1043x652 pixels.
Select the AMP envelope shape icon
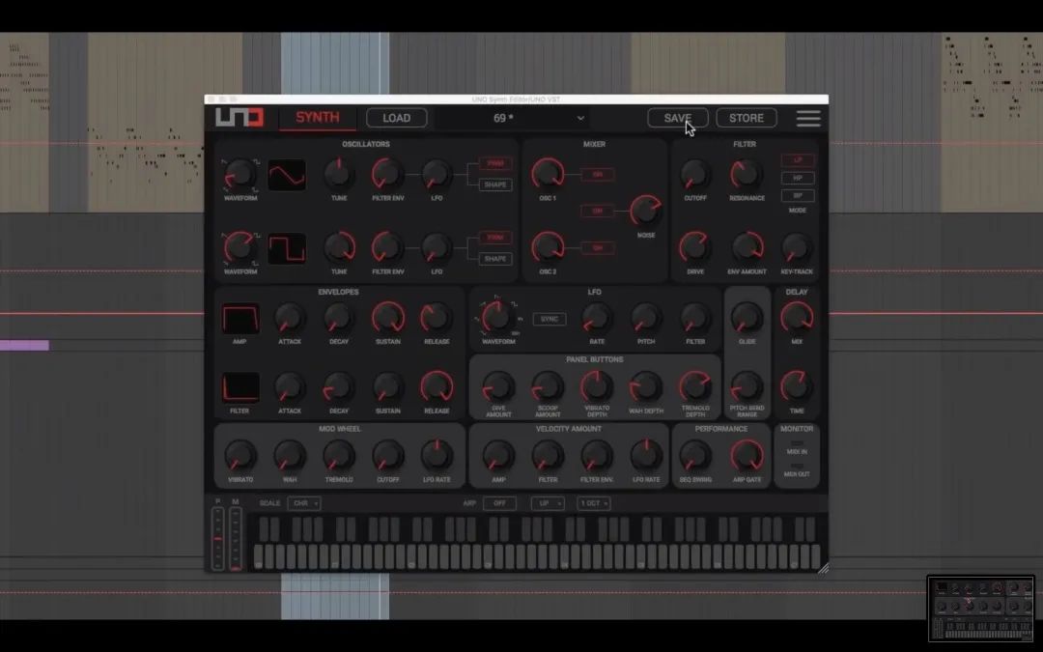tap(240, 319)
